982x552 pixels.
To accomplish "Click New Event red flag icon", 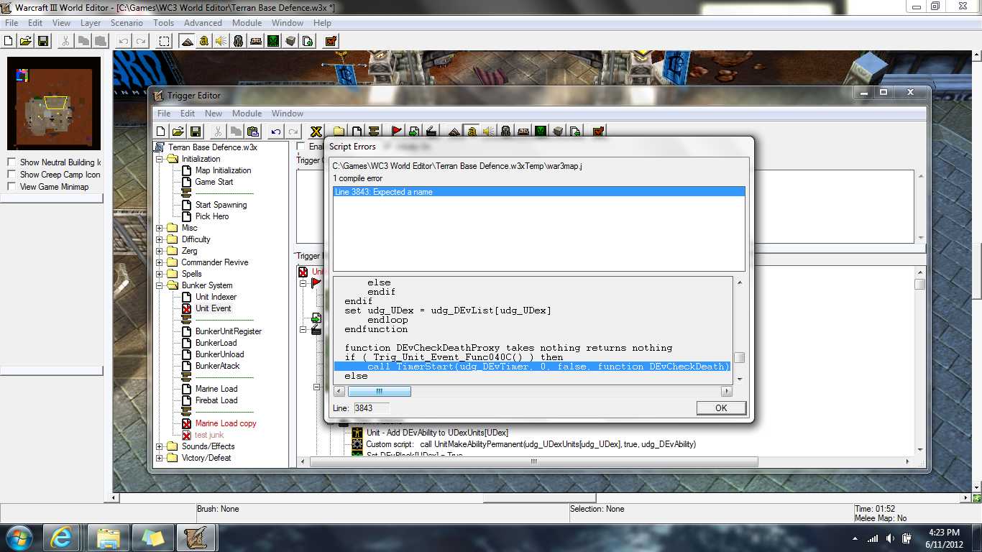I will pyautogui.click(x=397, y=132).
